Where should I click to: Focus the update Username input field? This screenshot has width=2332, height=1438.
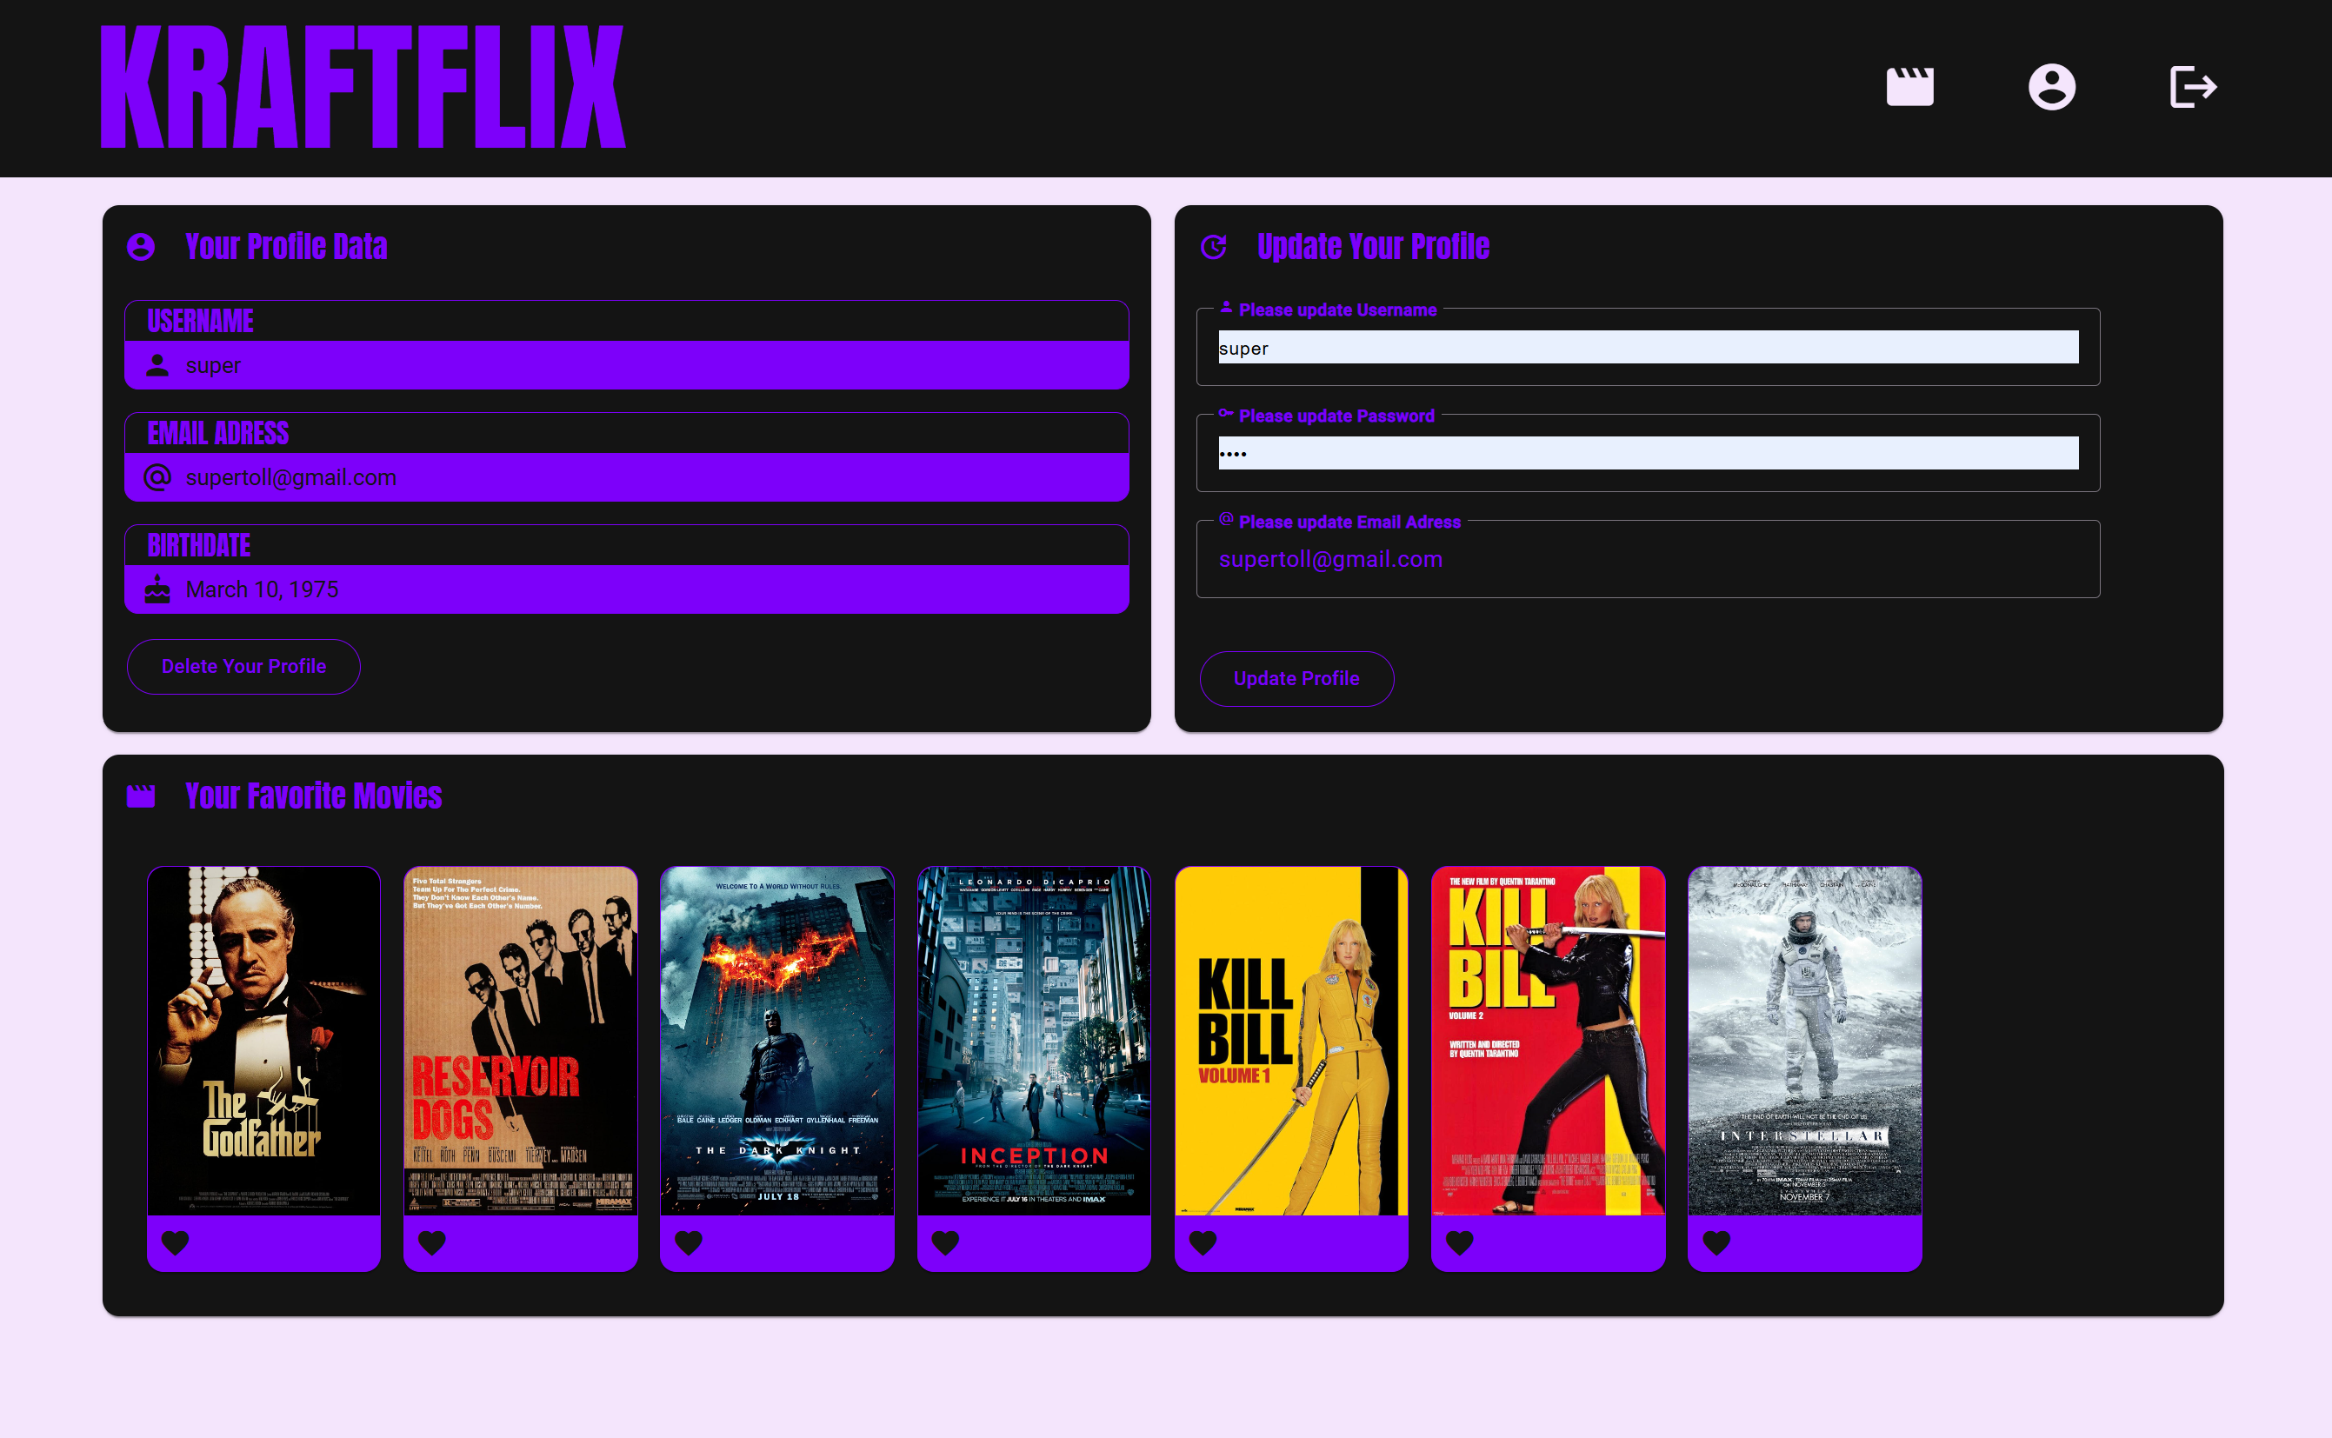tap(1649, 347)
